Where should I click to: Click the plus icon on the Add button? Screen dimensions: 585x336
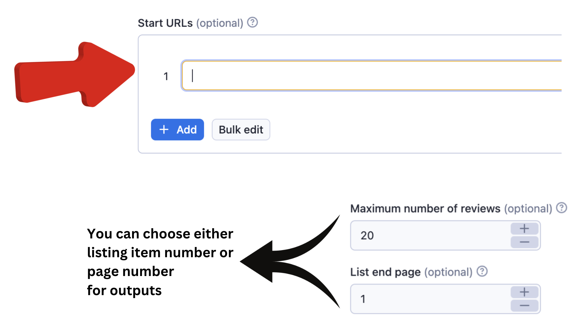pyautogui.click(x=164, y=130)
